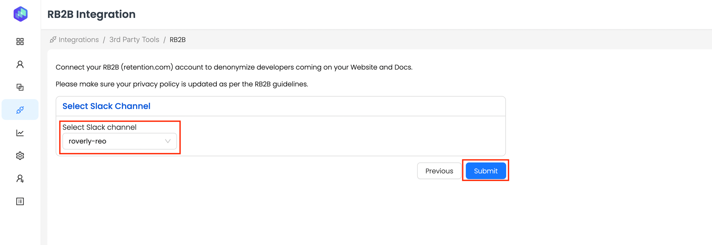Click the RB2B breadcrumb item

click(x=178, y=40)
